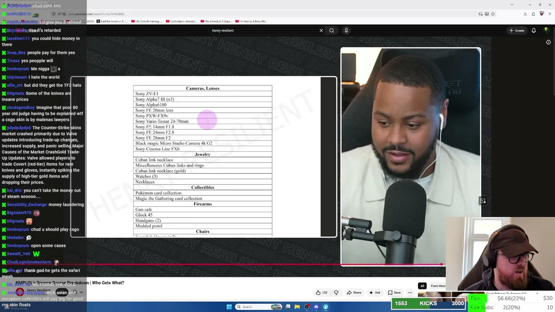The height and width of the screenshot is (312, 555).
Task: Open "I'm Having A Baby Wit..." bookmark
Action: click(x=251, y=21)
